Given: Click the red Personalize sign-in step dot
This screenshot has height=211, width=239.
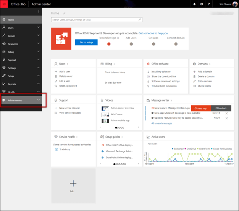Looking at the screenshot, I should pyautogui.click(x=109, y=44).
